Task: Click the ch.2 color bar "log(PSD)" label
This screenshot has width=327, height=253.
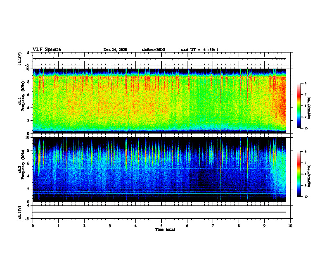Action: point(309,176)
